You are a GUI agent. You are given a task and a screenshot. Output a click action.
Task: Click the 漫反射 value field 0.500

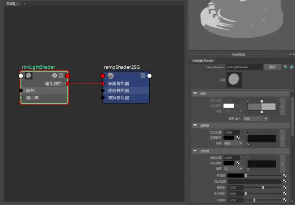tap(236, 188)
